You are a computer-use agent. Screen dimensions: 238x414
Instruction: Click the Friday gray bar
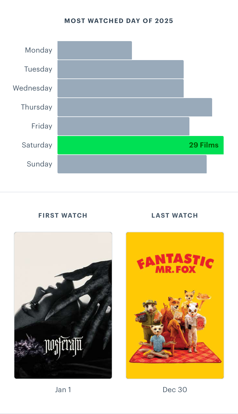click(x=123, y=126)
